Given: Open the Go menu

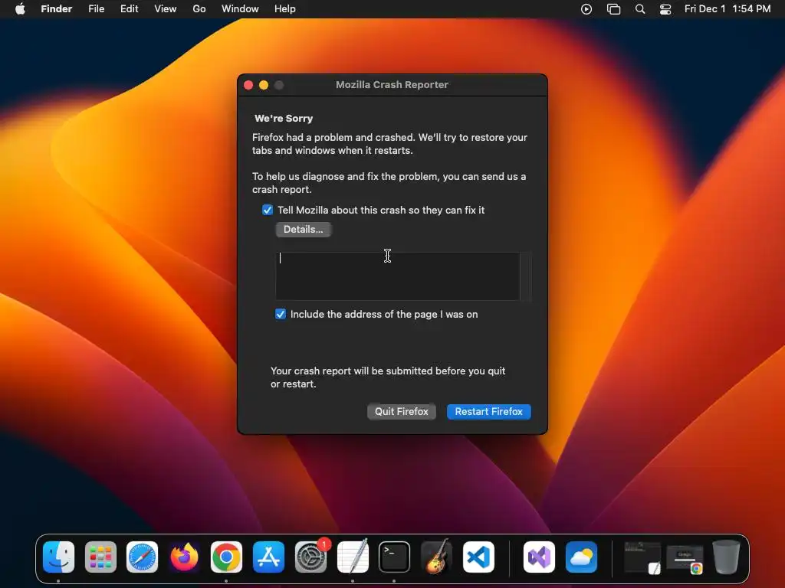Looking at the screenshot, I should 199,9.
